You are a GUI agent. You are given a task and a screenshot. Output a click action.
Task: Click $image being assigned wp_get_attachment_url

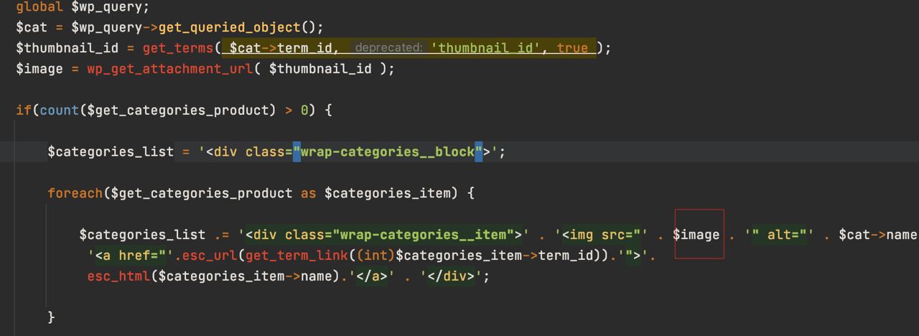pos(39,69)
